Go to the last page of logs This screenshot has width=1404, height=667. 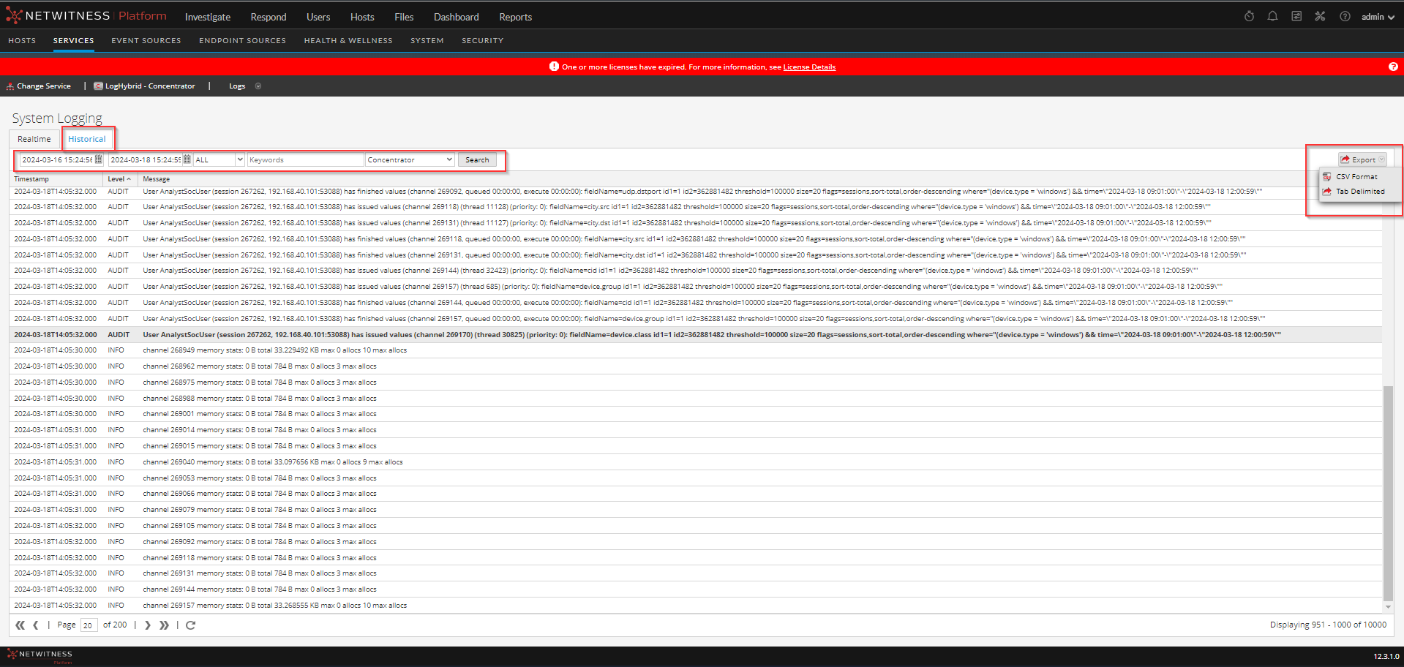165,625
